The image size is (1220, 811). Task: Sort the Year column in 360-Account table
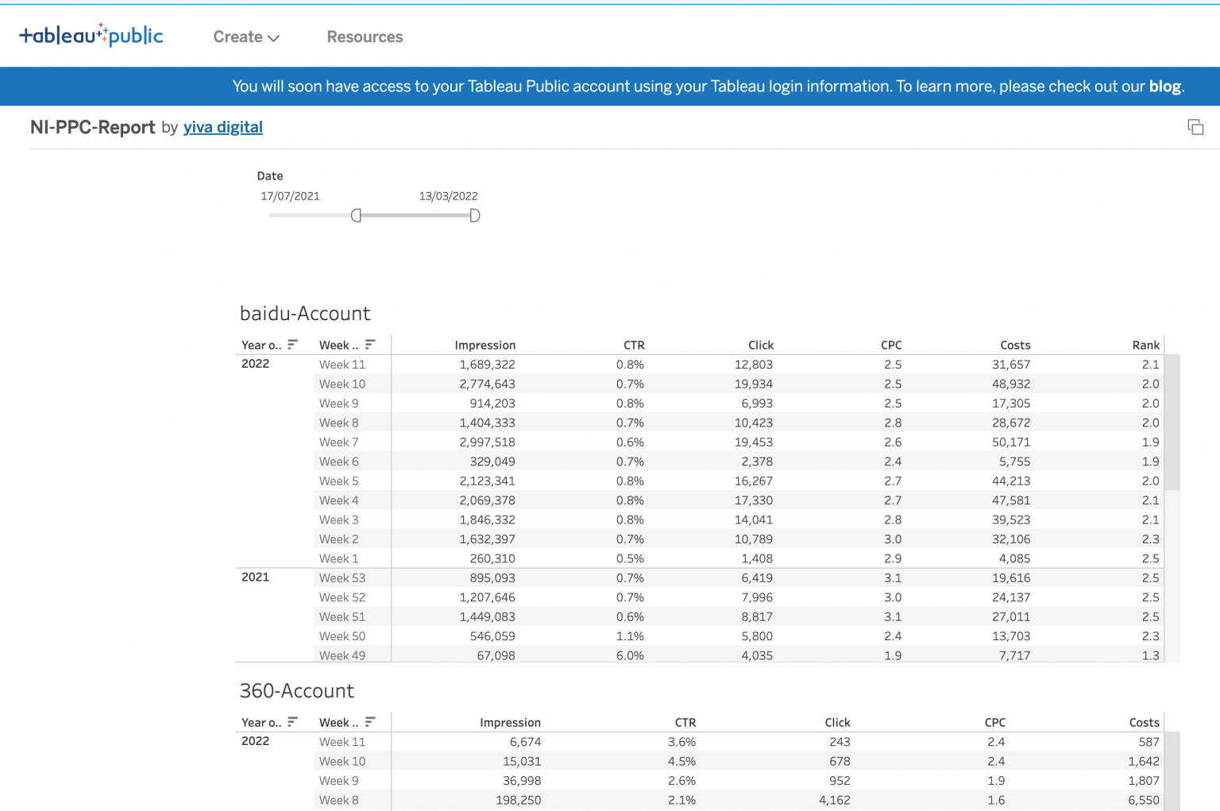pyautogui.click(x=292, y=722)
